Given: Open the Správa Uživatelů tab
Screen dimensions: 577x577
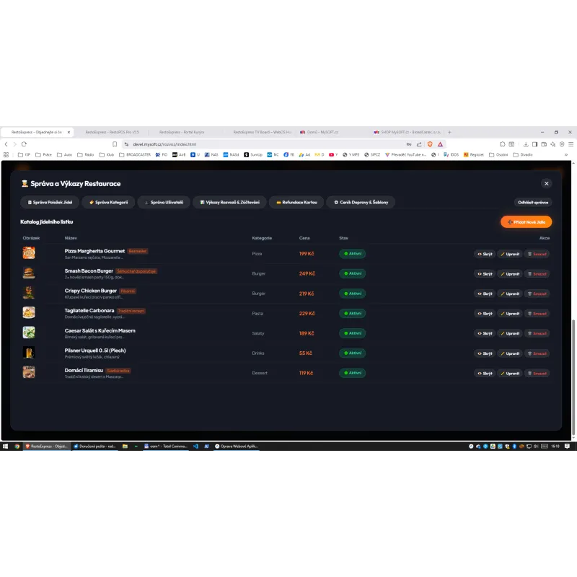Looking at the screenshot, I should (x=164, y=202).
